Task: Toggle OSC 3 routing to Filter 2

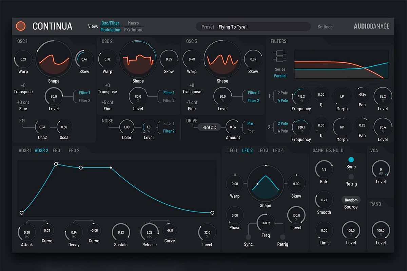Action: coord(253,100)
